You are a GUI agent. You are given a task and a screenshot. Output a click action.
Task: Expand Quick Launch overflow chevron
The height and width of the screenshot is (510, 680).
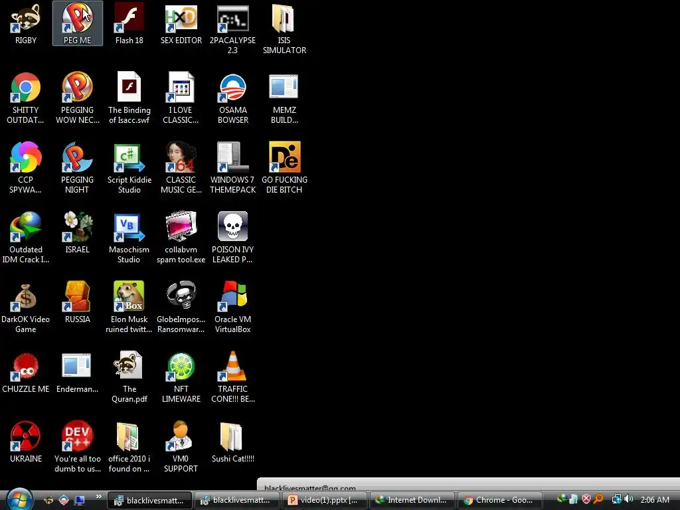pos(98,497)
